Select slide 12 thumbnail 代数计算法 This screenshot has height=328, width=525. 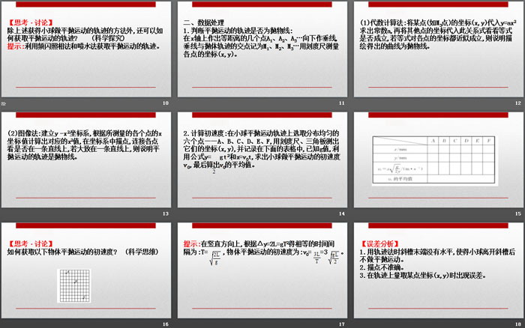point(439,49)
